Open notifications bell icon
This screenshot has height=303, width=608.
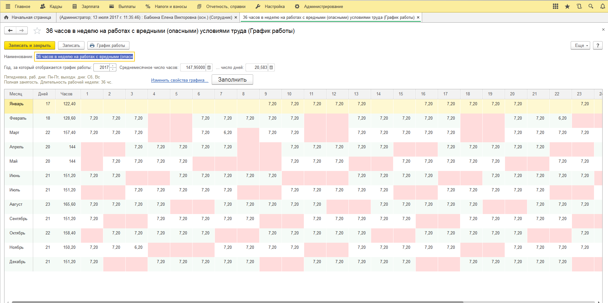[602, 6]
